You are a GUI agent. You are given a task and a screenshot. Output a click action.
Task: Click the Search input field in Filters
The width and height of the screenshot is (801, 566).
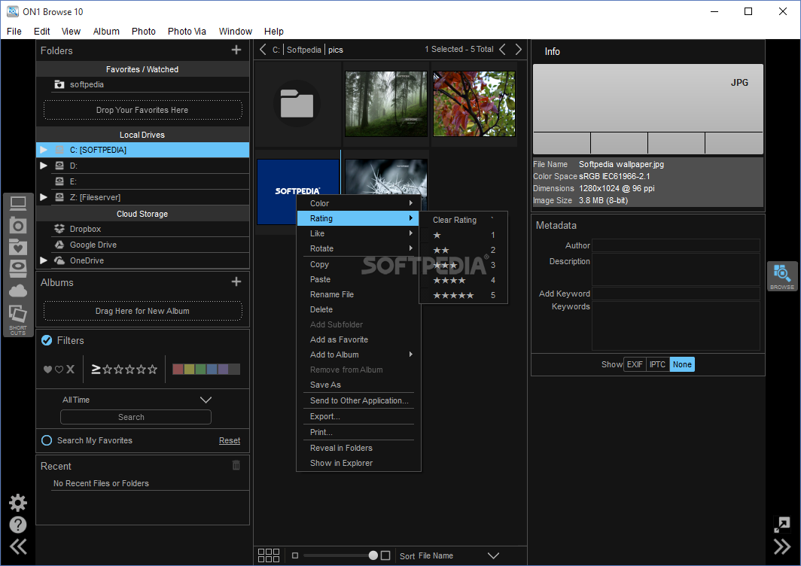coord(136,417)
